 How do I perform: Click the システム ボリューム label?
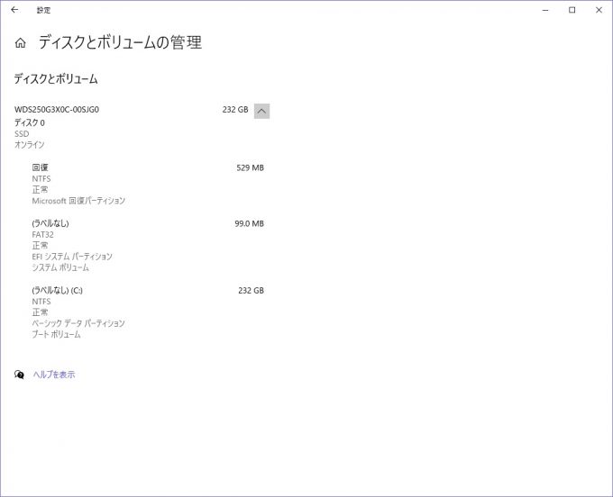(x=60, y=267)
